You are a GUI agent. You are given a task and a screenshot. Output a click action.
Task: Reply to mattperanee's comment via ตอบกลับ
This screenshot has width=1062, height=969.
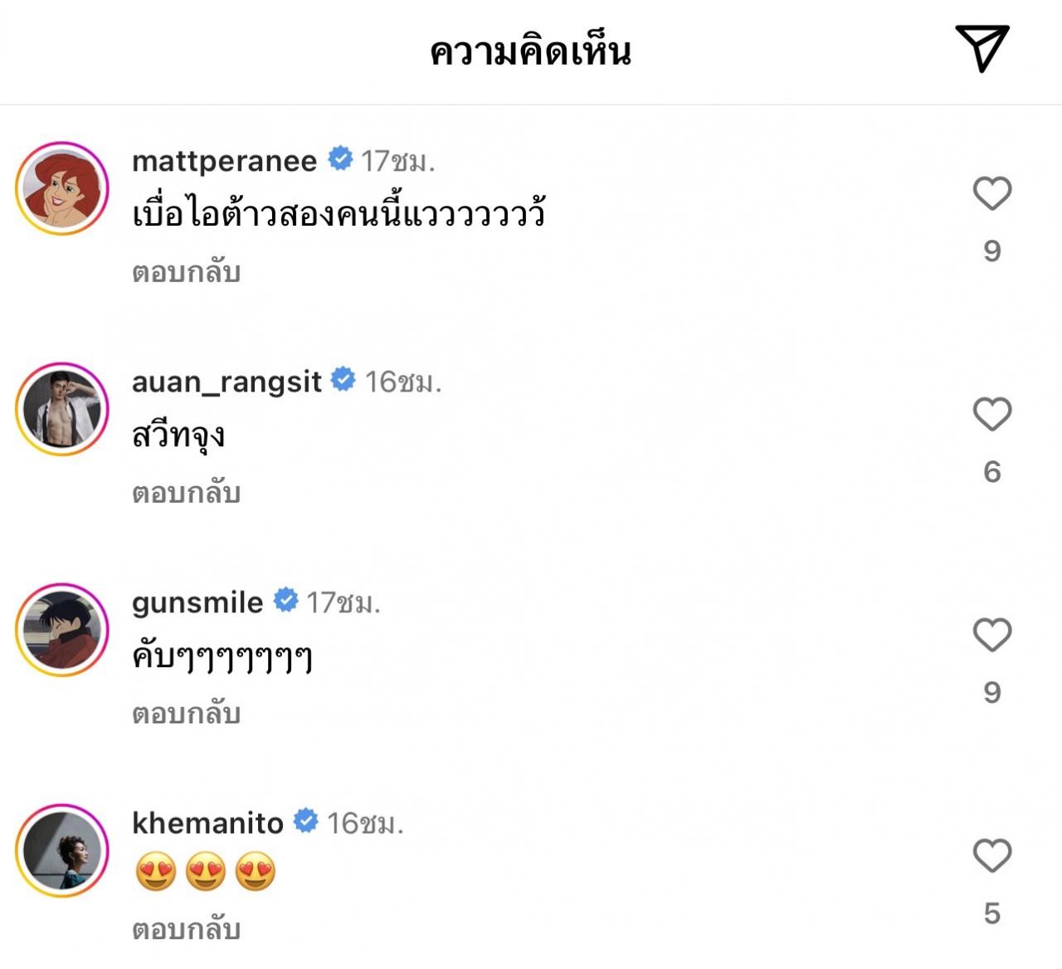click(186, 272)
